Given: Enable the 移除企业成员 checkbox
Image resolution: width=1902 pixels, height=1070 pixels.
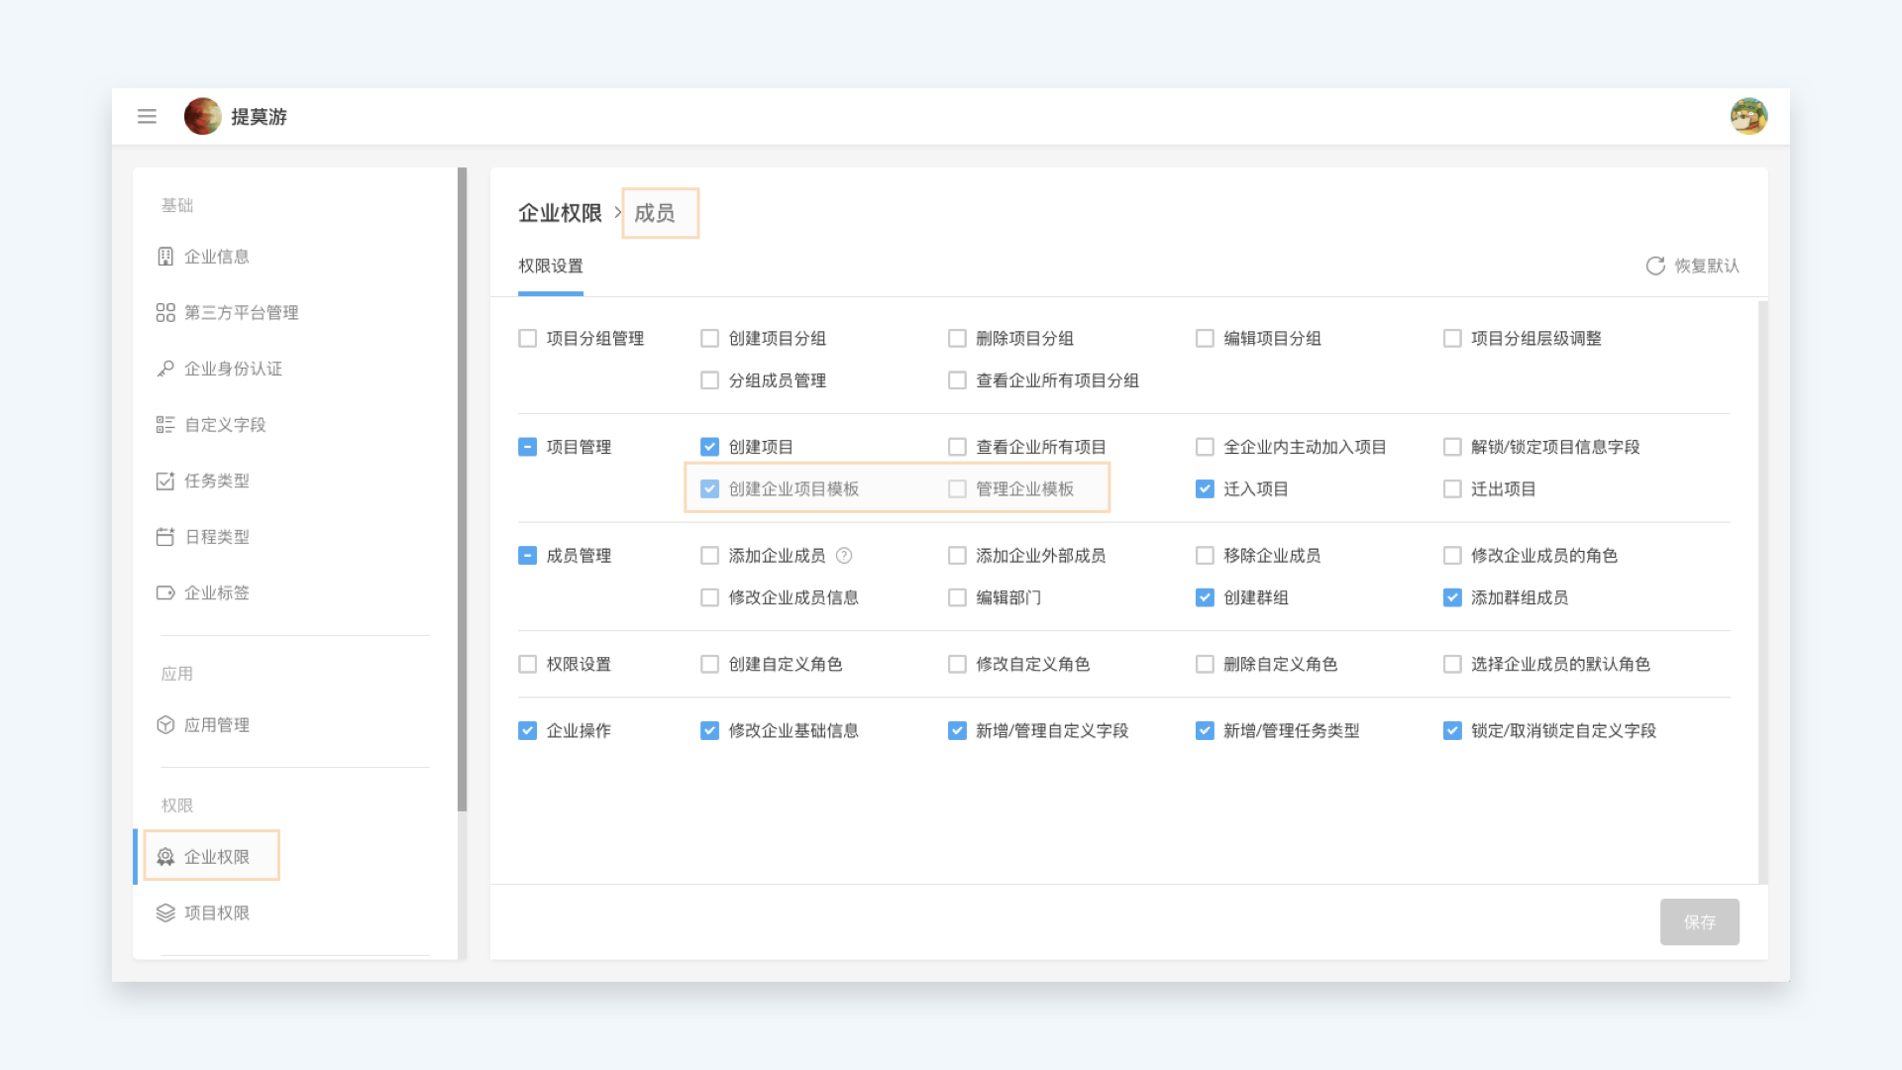Looking at the screenshot, I should pyautogui.click(x=1205, y=556).
